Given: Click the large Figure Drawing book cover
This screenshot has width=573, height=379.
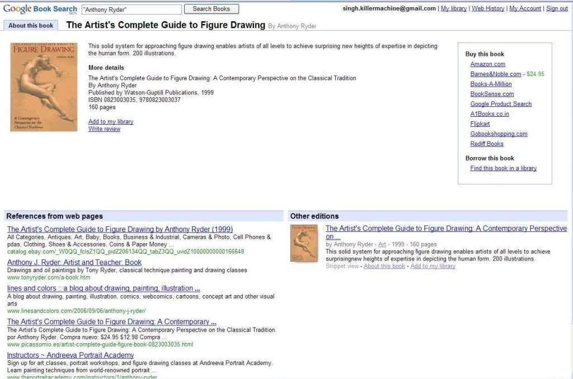Looking at the screenshot, I should [36, 87].
